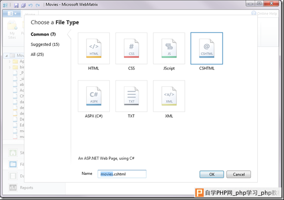Viewport: 284px width, 200px height.
Task: Click the Name input field
Action: pyautogui.click(x=122, y=174)
